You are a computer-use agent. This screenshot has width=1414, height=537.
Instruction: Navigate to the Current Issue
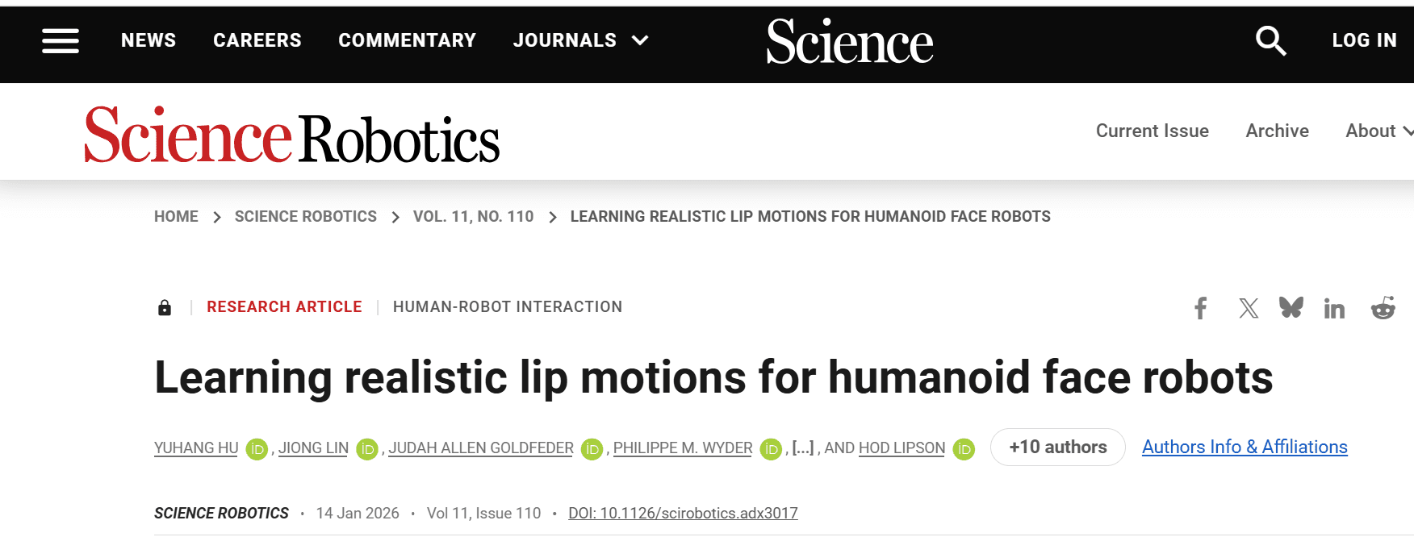(x=1152, y=131)
